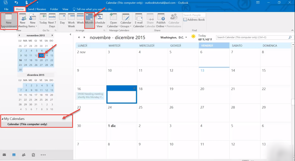Click the New Meeting icon

[23, 21]
